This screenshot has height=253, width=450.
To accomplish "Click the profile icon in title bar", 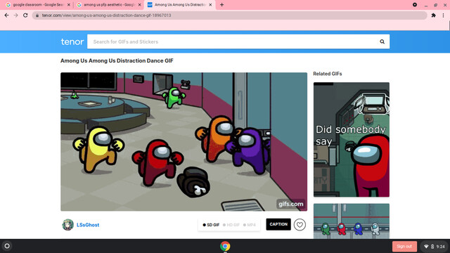I will click(x=415, y=5).
